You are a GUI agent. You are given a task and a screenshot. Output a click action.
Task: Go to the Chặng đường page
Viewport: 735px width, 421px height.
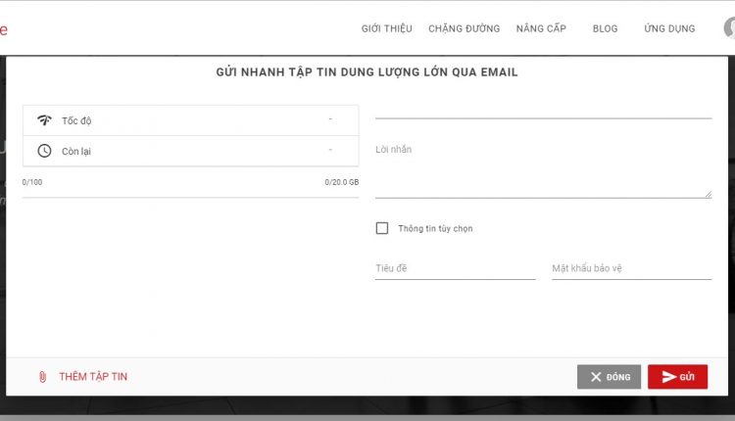click(x=465, y=28)
